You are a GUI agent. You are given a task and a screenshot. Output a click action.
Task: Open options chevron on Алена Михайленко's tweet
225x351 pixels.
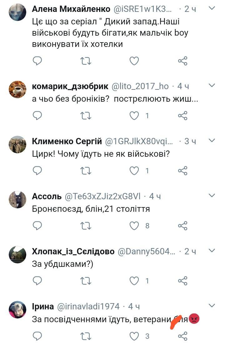[x=212, y=8]
